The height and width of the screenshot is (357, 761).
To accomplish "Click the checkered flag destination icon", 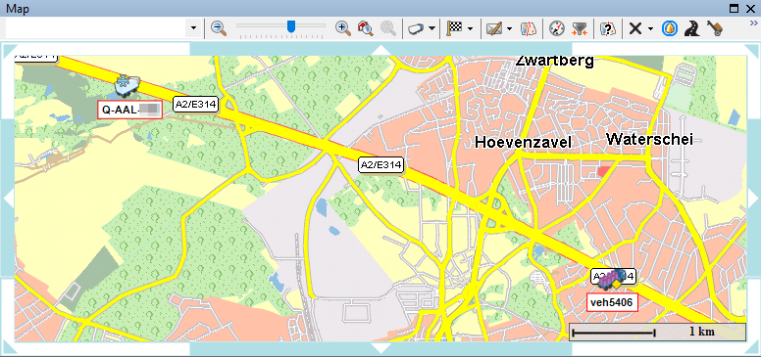I will tap(454, 28).
